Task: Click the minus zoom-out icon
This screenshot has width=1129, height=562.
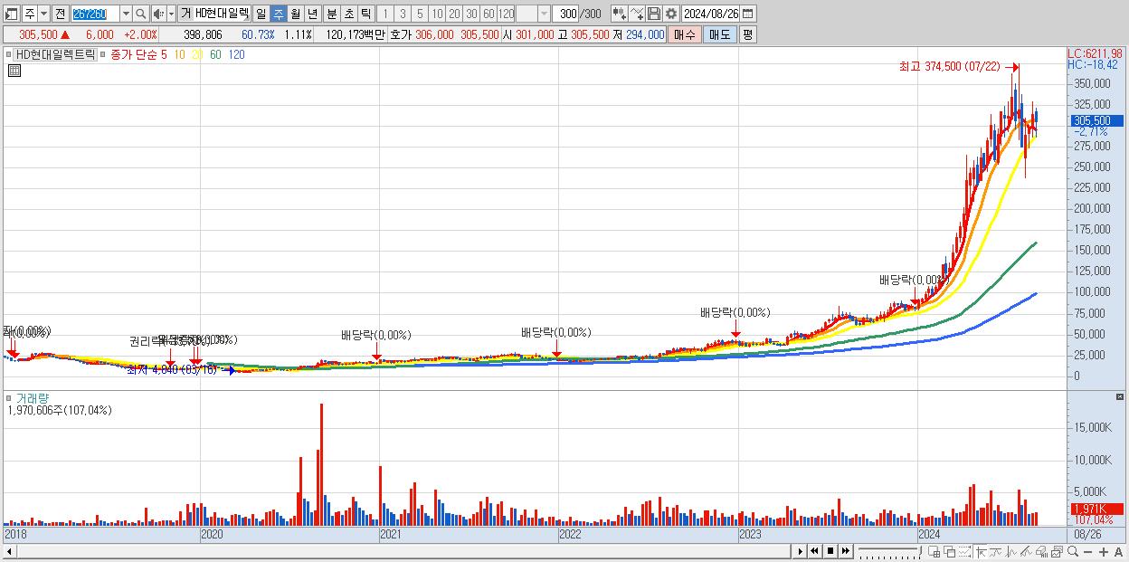Action: pyautogui.click(x=1088, y=552)
